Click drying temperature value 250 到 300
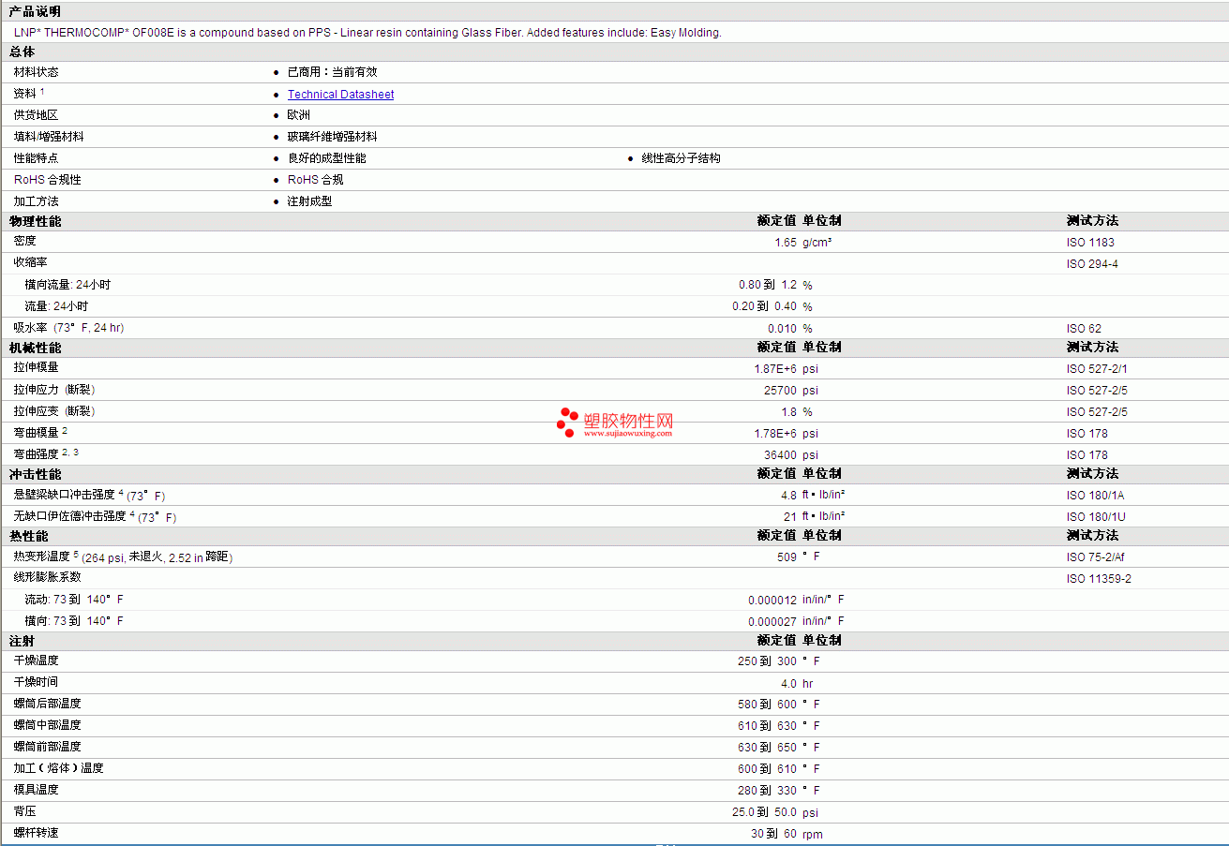 point(767,661)
